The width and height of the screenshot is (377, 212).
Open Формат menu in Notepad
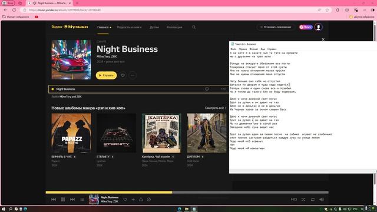tap(254, 49)
